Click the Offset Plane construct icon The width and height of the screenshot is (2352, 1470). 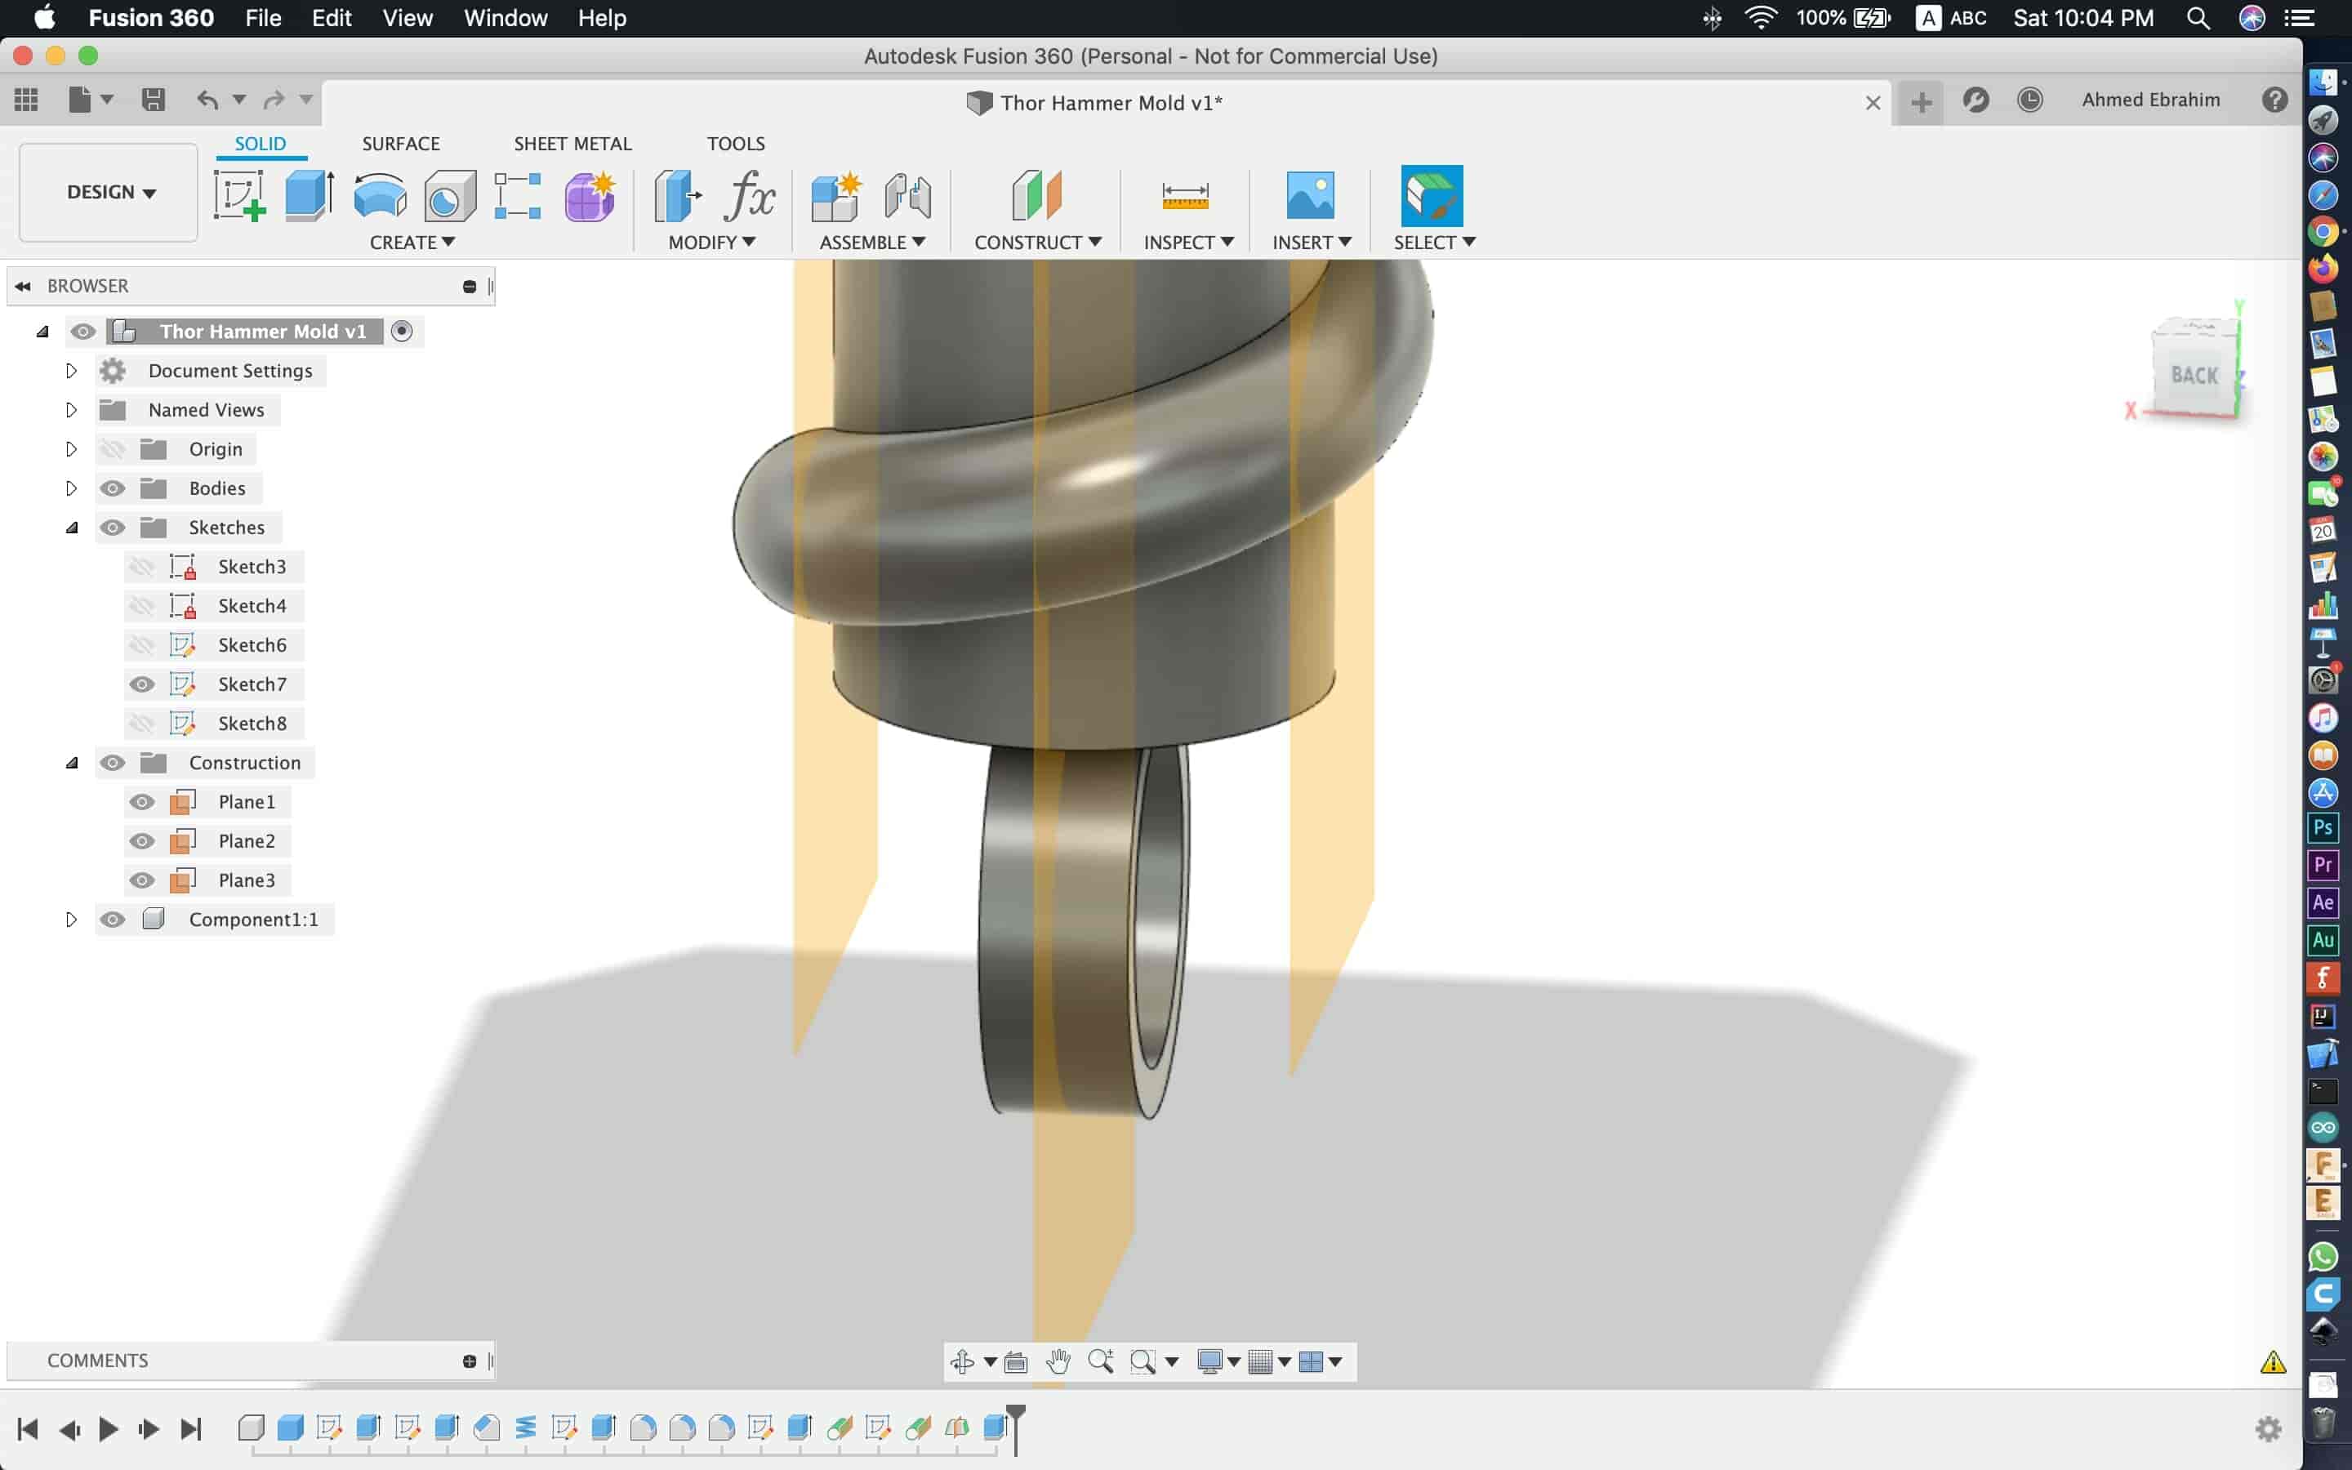(1036, 195)
